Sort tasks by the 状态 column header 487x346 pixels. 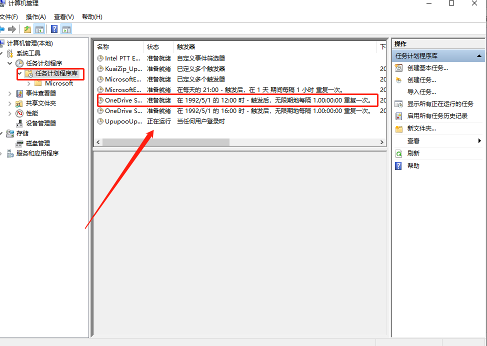(x=158, y=47)
